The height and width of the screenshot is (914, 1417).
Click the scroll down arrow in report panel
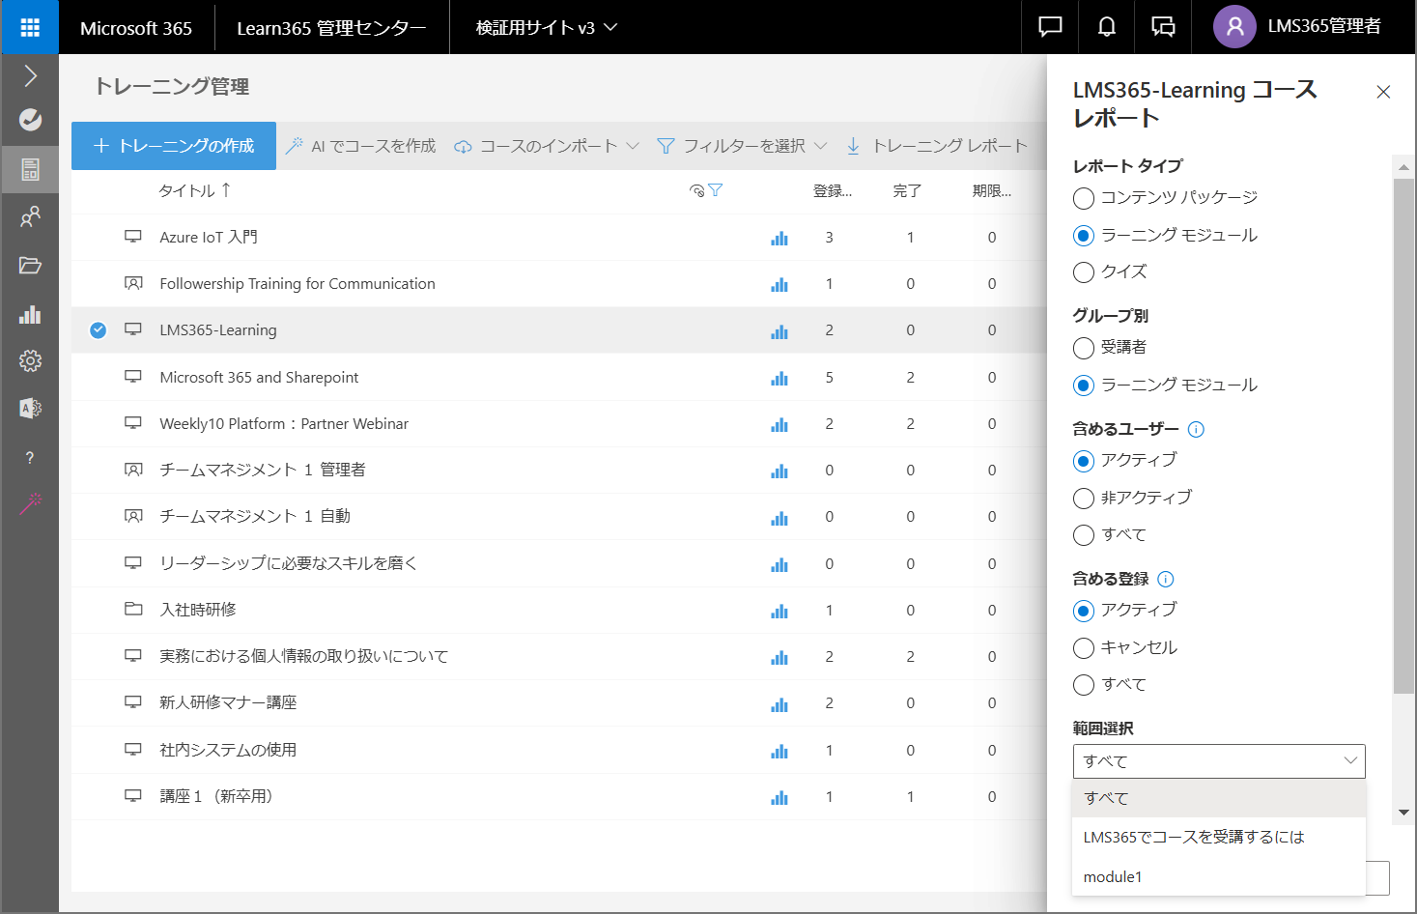(x=1403, y=813)
